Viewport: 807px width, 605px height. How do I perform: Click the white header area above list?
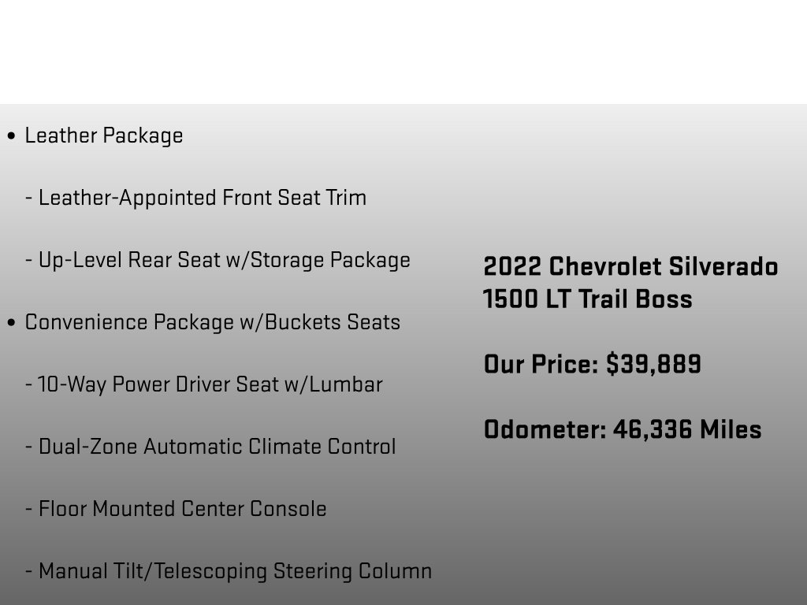pyautogui.click(x=403, y=51)
